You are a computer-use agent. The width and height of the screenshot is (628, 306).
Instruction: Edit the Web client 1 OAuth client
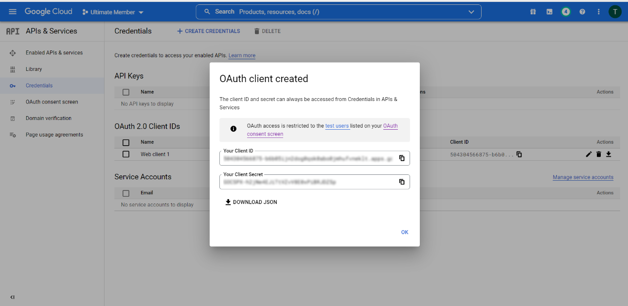(x=589, y=154)
